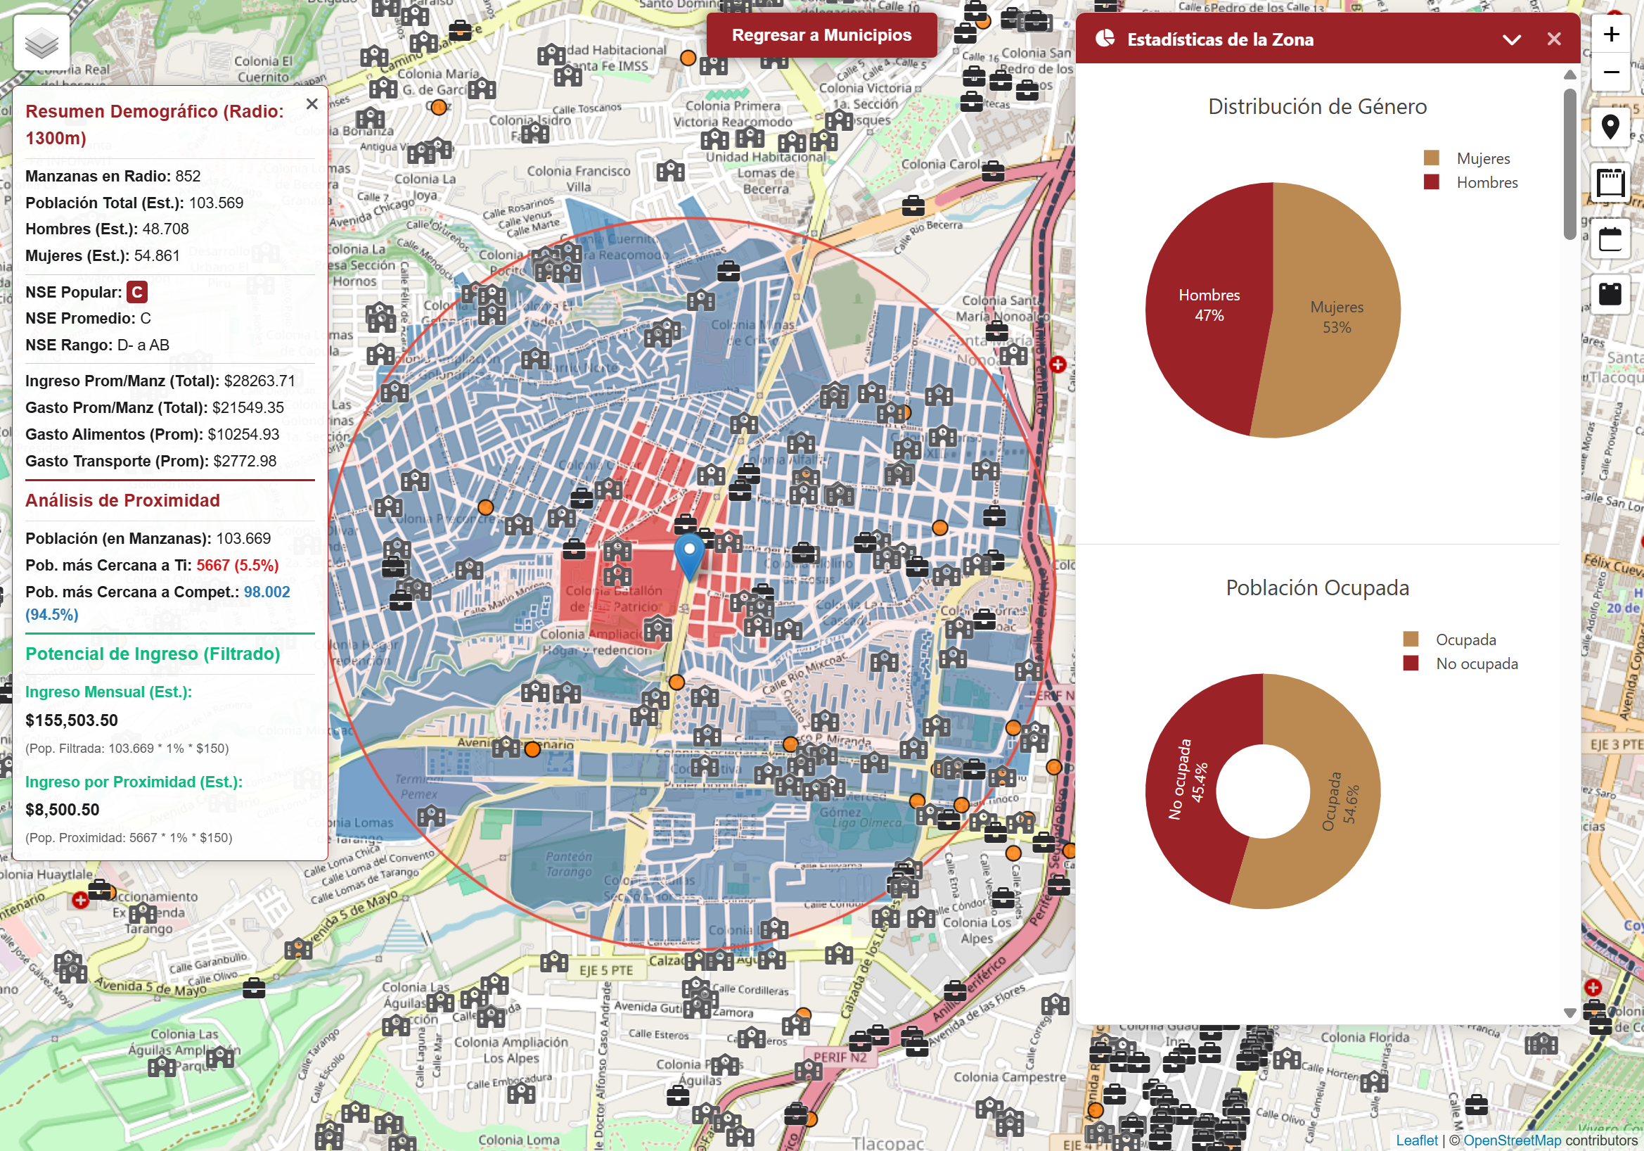This screenshot has width=1644, height=1151.
Task: Click the outlined calendar tool button
Action: coord(1610,239)
